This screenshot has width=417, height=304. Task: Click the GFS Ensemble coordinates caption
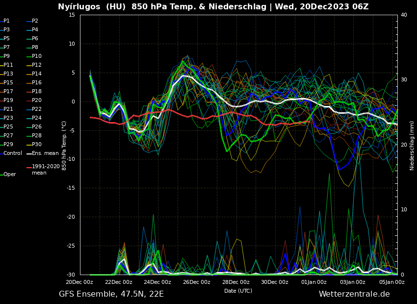(111, 294)
